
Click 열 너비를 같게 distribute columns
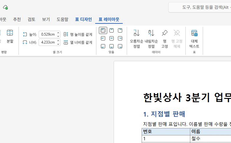click(78, 42)
